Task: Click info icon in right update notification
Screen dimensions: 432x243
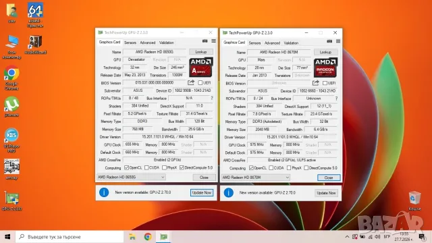Action: 228,192
